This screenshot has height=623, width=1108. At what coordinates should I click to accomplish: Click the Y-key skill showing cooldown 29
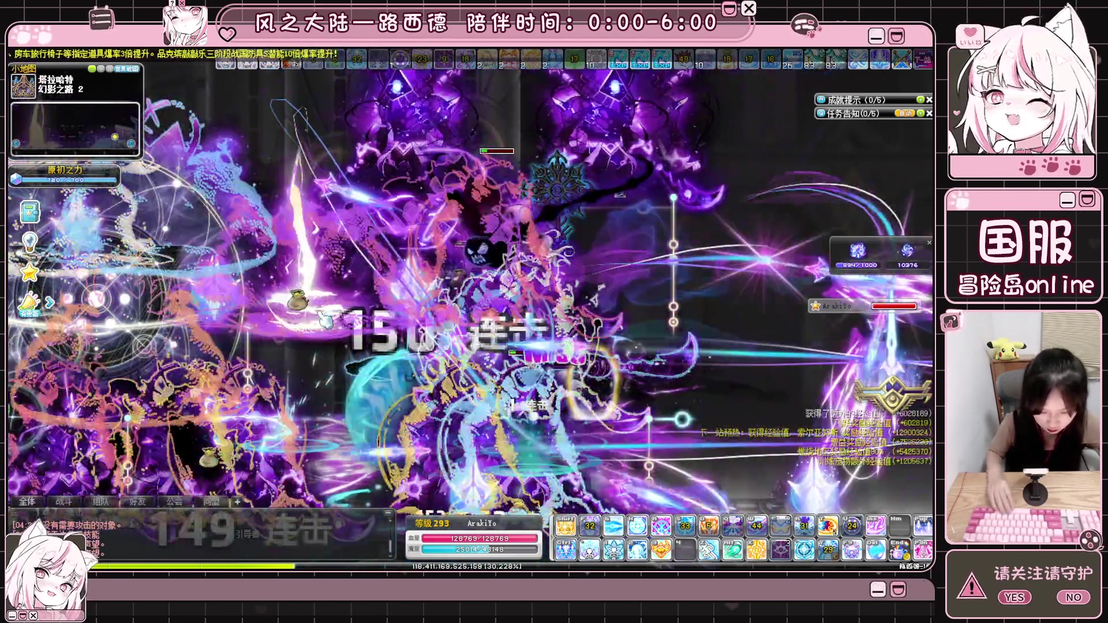click(x=827, y=550)
